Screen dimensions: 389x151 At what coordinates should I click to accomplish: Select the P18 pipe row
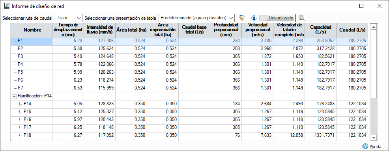click(x=189, y=135)
